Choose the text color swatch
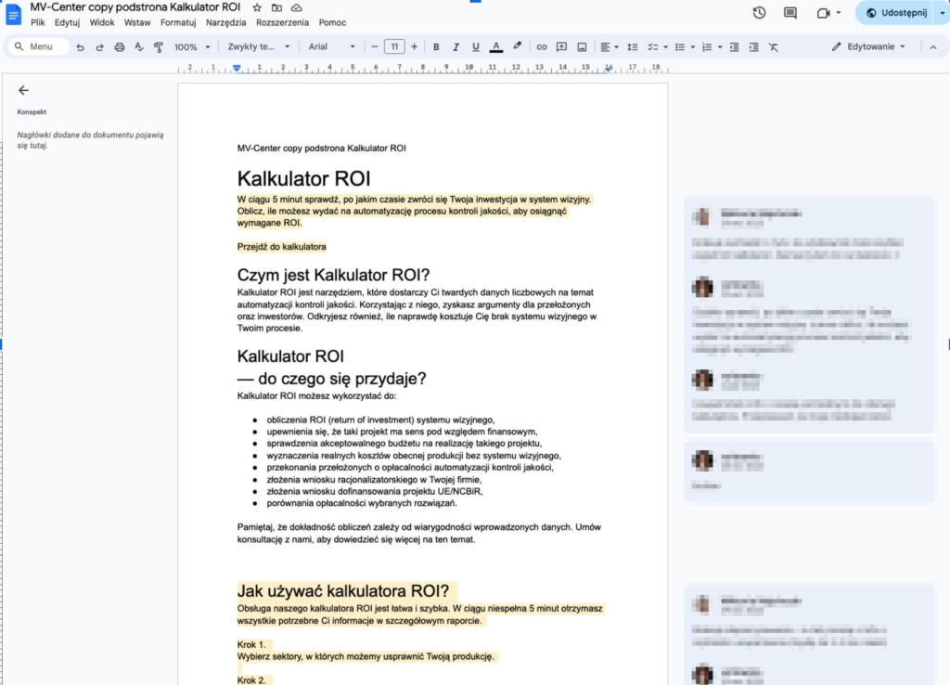 (496, 46)
